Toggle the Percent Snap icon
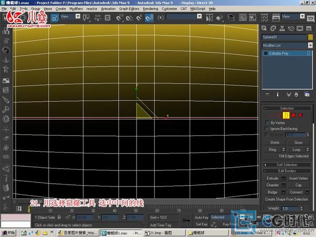 click(139, 18)
